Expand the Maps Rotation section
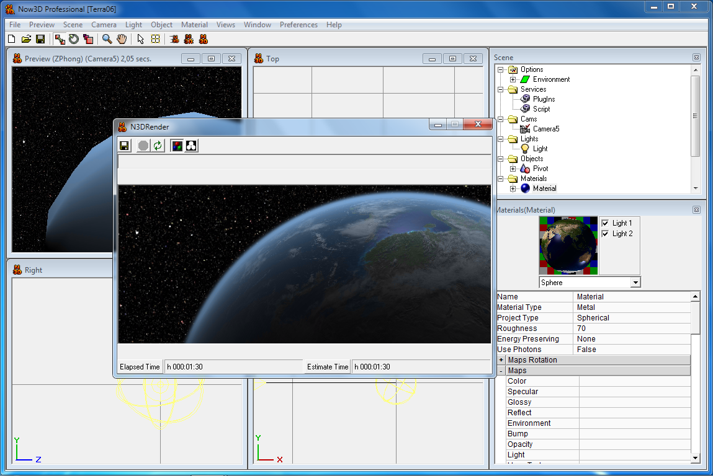Image resolution: width=713 pixels, height=476 pixels. pos(501,360)
